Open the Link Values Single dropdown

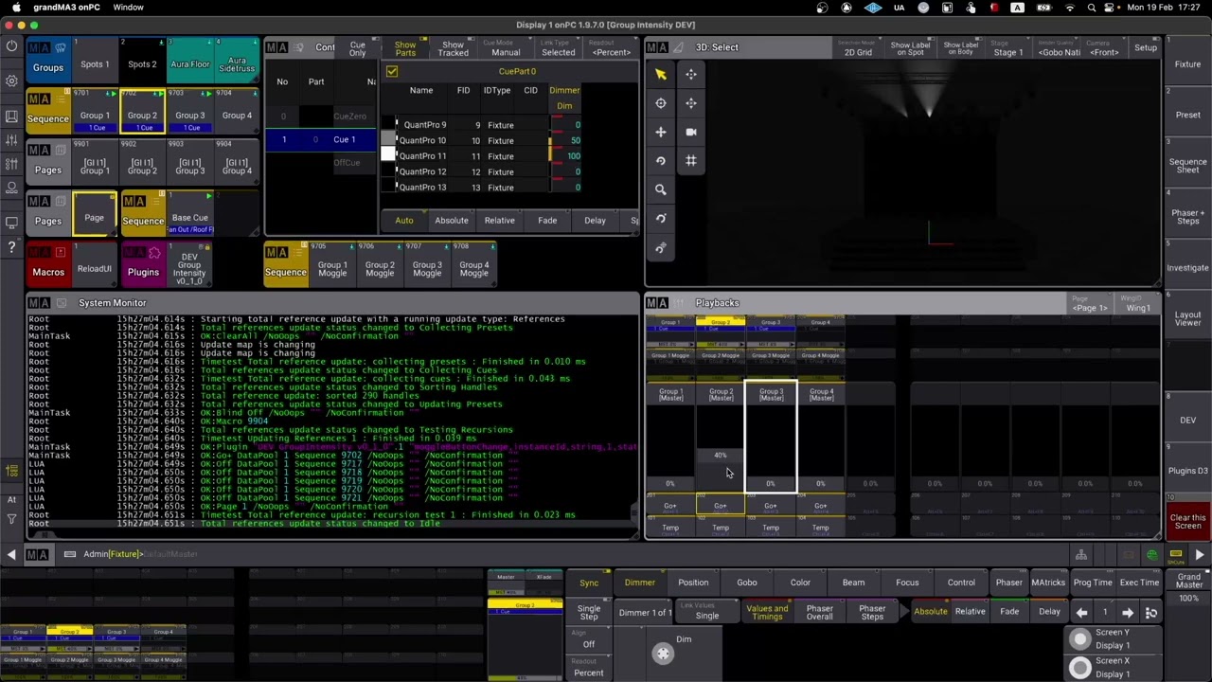707,612
